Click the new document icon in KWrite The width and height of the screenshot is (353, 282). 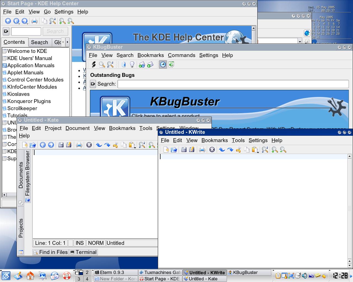pos(166,150)
